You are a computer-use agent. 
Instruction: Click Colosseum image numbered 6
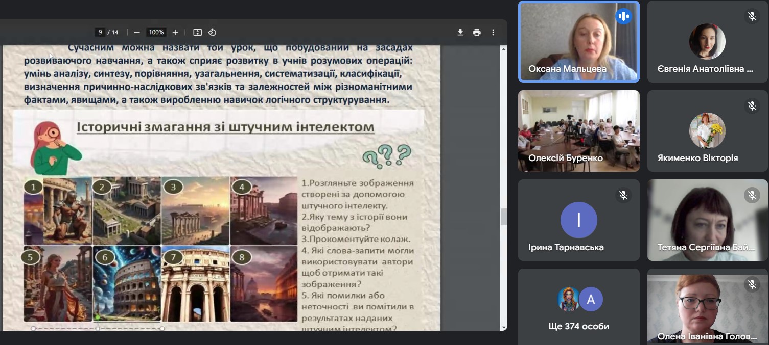(x=127, y=283)
